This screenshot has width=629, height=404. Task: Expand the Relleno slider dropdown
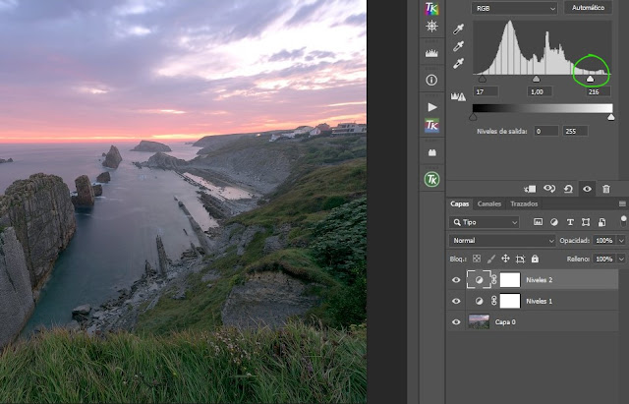[x=621, y=259]
